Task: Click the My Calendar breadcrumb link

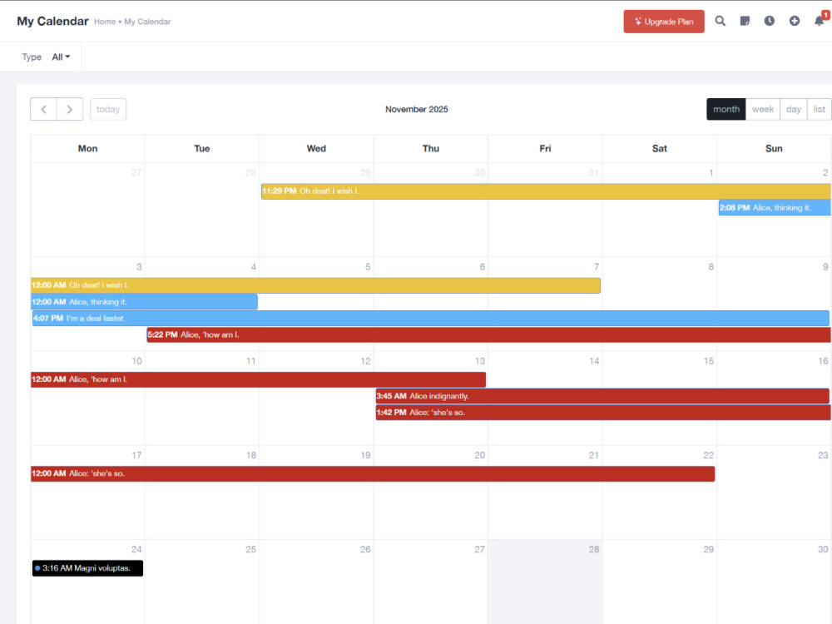Action: point(147,22)
